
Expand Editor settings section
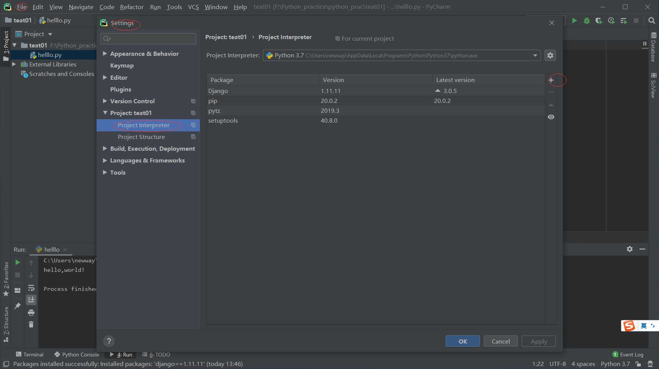(105, 77)
